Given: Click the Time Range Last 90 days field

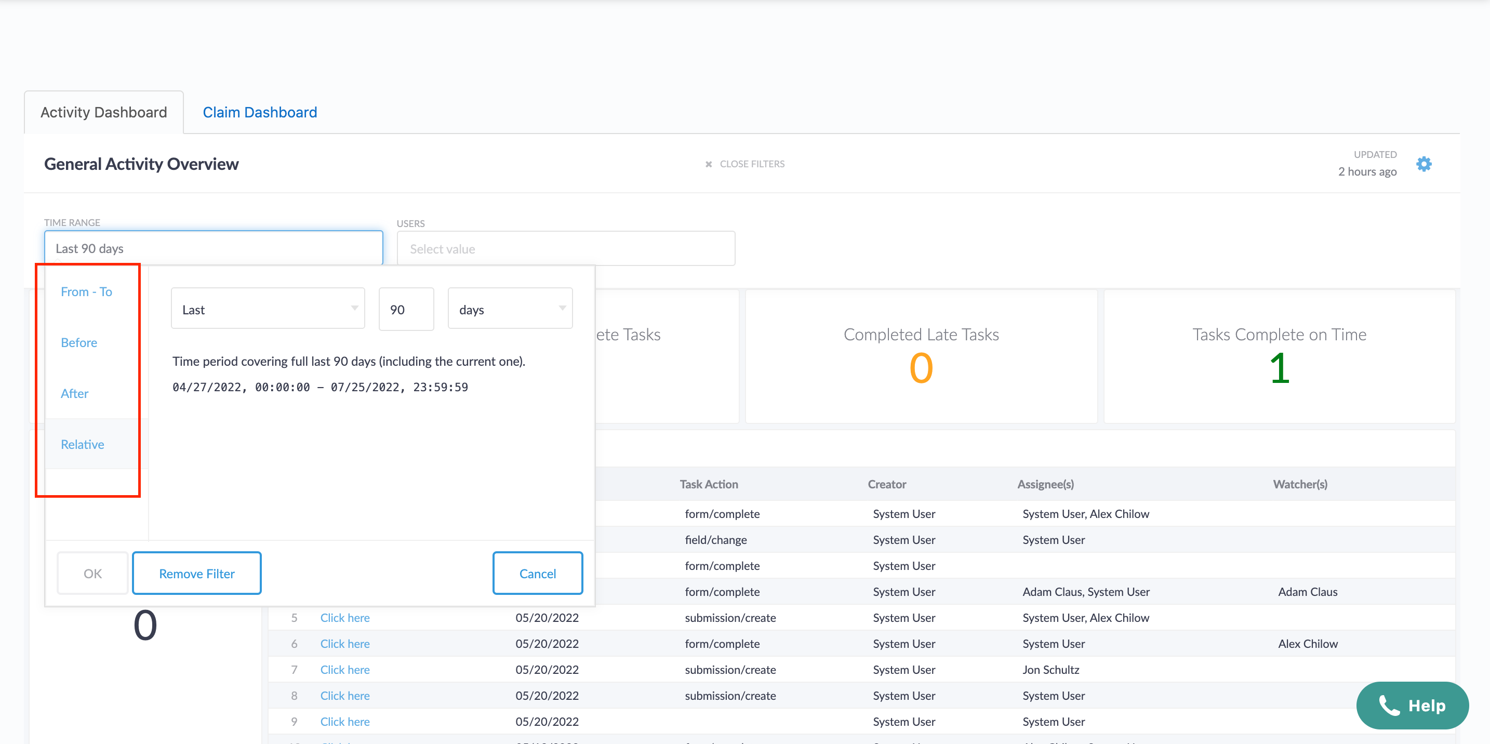Looking at the screenshot, I should point(214,248).
